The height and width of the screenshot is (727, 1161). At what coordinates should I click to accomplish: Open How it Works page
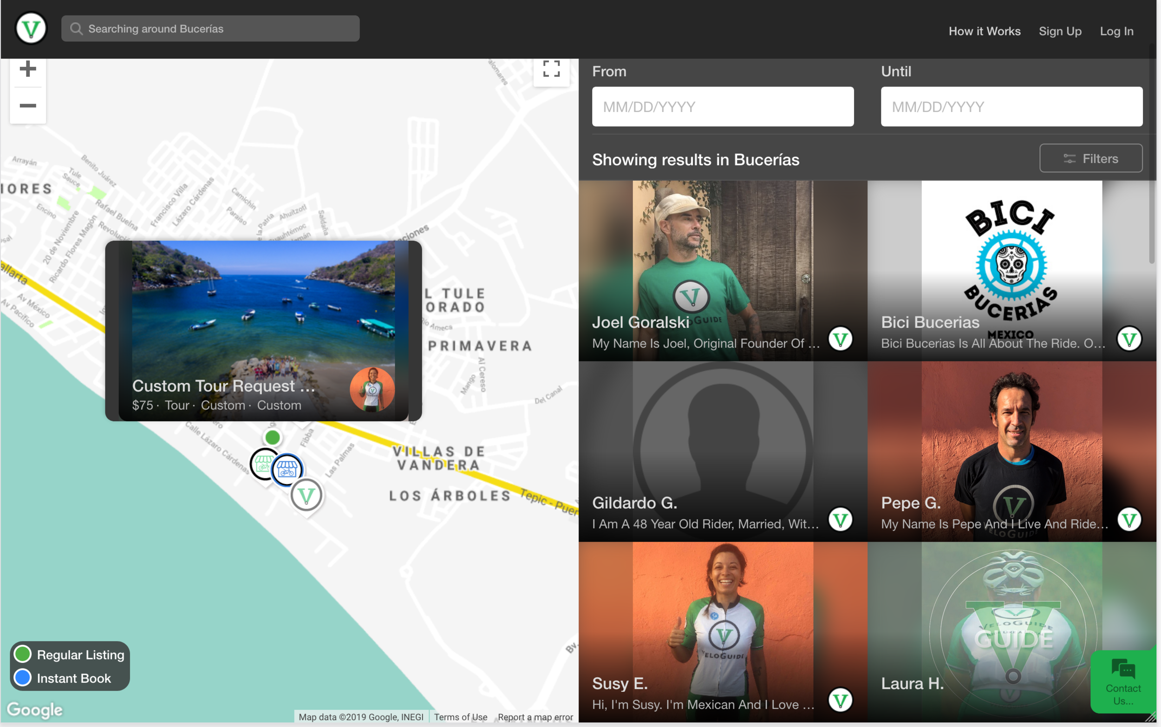click(x=984, y=31)
